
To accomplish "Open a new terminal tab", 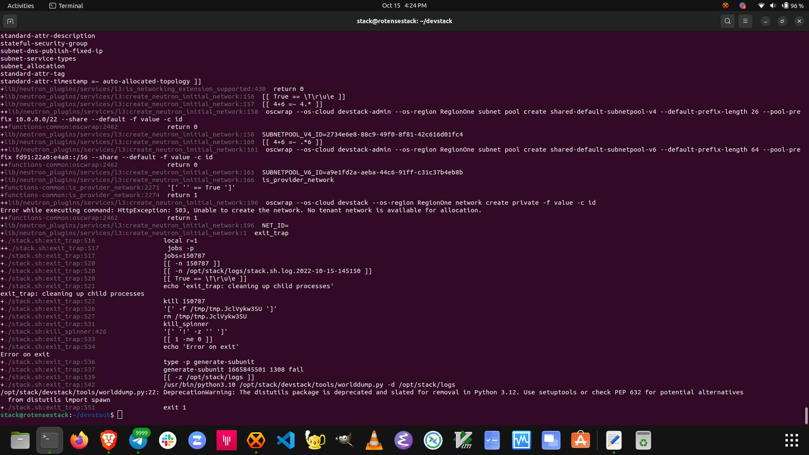I will [x=10, y=21].
